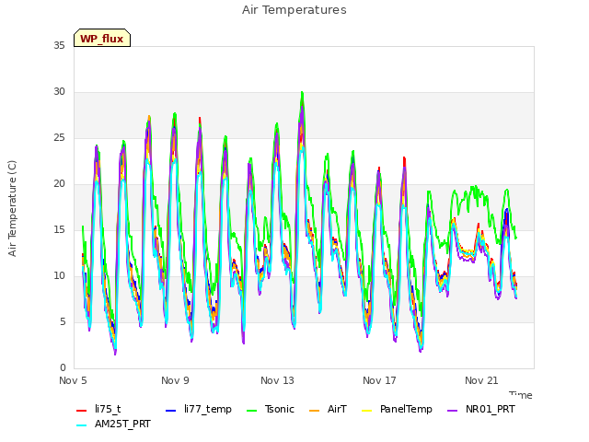Toggle the PanelTemp legend entry

click(397, 409)
